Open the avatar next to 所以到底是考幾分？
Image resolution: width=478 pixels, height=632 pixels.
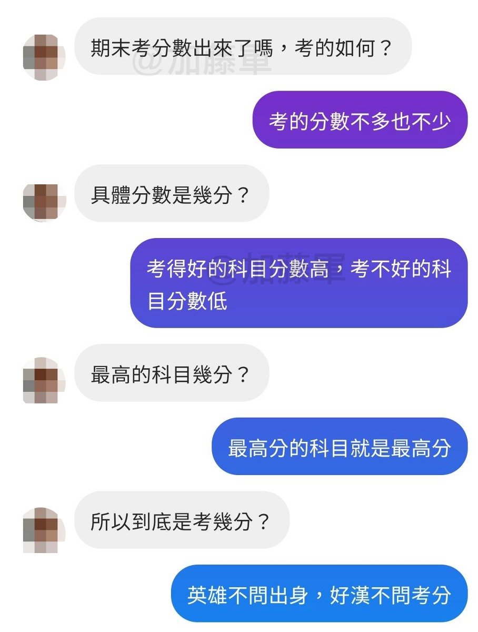(x=44, y=530)
